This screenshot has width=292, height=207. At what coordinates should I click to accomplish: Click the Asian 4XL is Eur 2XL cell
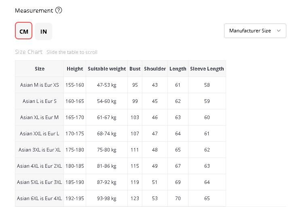point(40,166)
